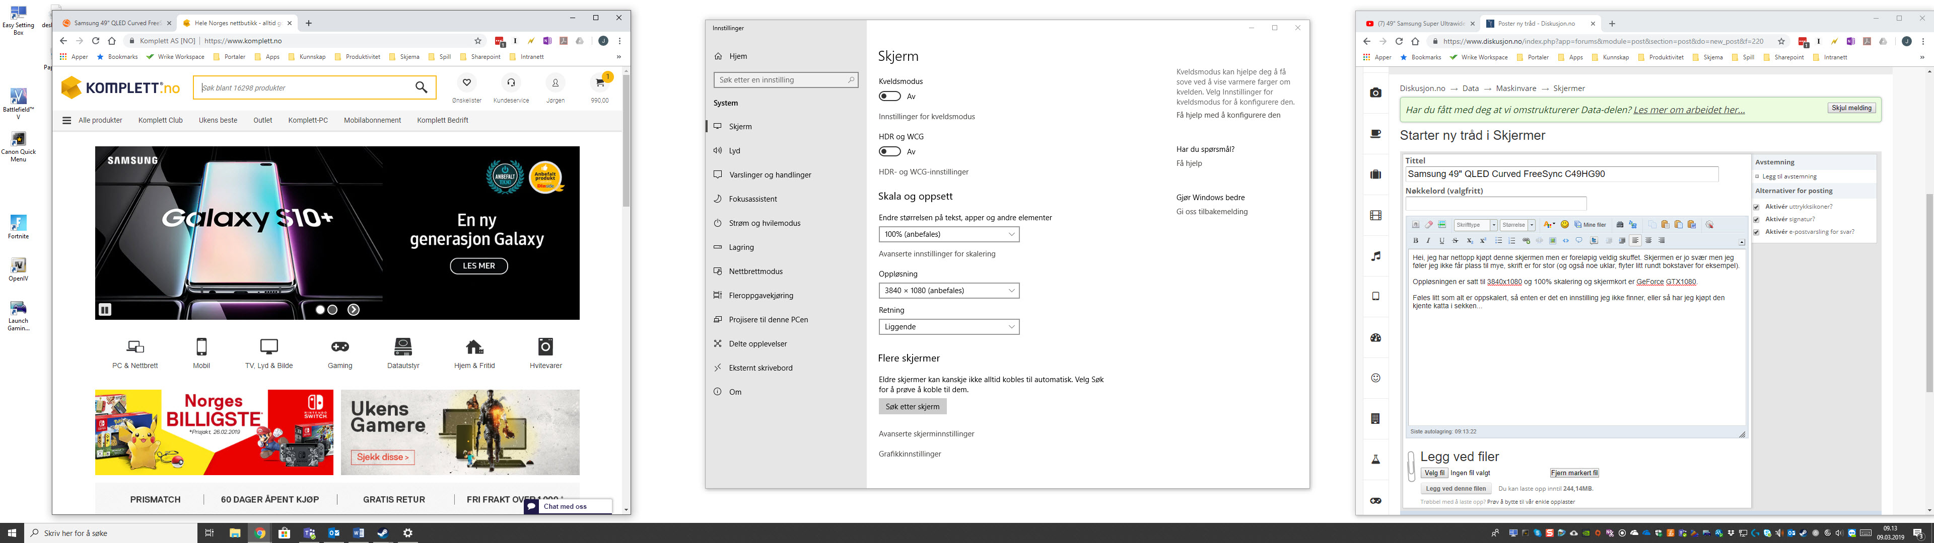Screen dimensions: 1934x543
Task: Click bold button in forum editor
Action: [x=1416, y=241]
